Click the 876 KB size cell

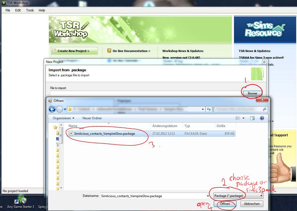[229, 134]
